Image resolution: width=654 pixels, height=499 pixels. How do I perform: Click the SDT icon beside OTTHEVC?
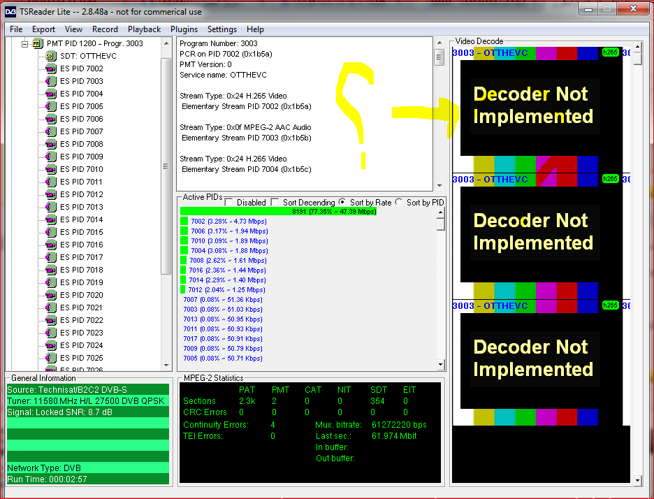(50, 56)
